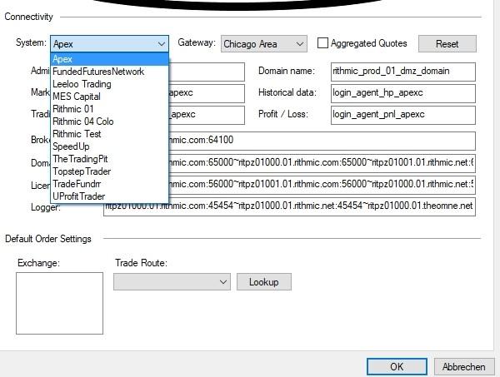Open the Trade Route dropdown

(172, 282)
